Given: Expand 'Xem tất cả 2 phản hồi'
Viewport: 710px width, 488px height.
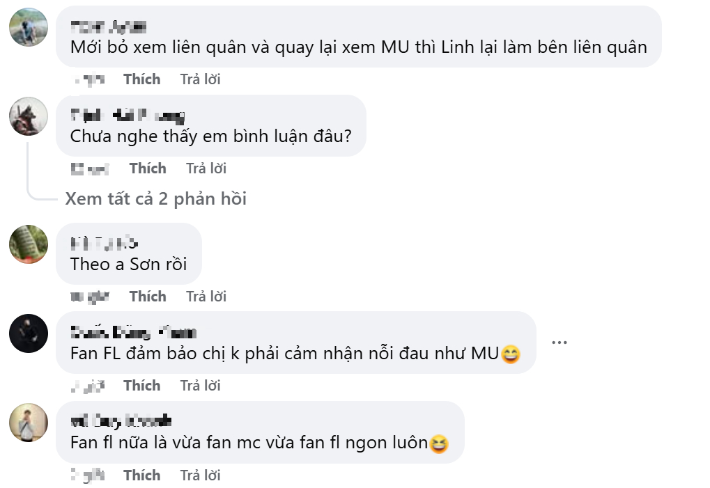Looking at the screenshot, I should pyautogui.click(x=157, y=200).
